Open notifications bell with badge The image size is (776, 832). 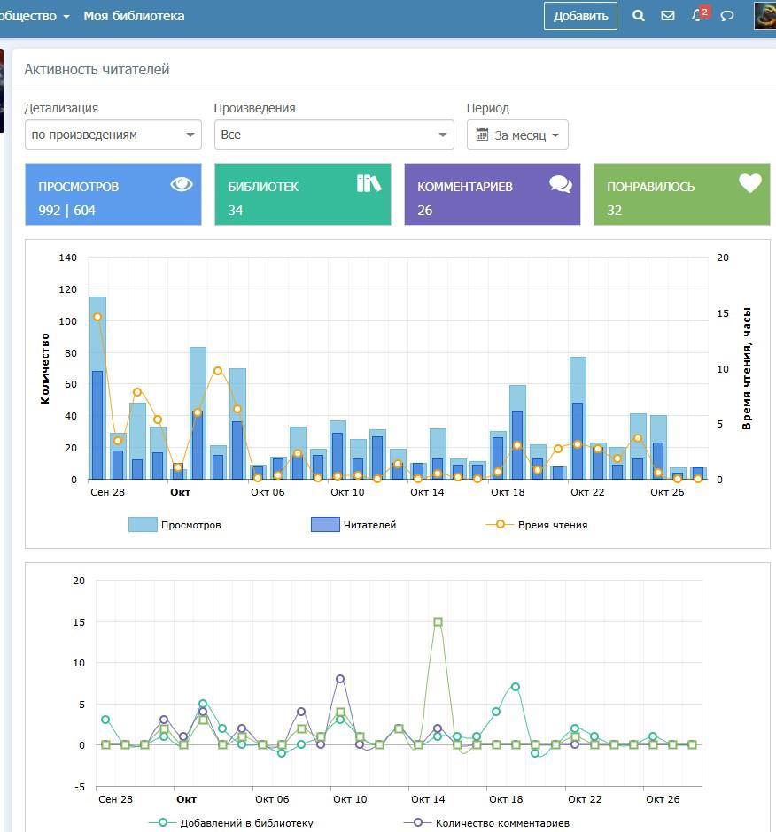[x=698, y=16]
